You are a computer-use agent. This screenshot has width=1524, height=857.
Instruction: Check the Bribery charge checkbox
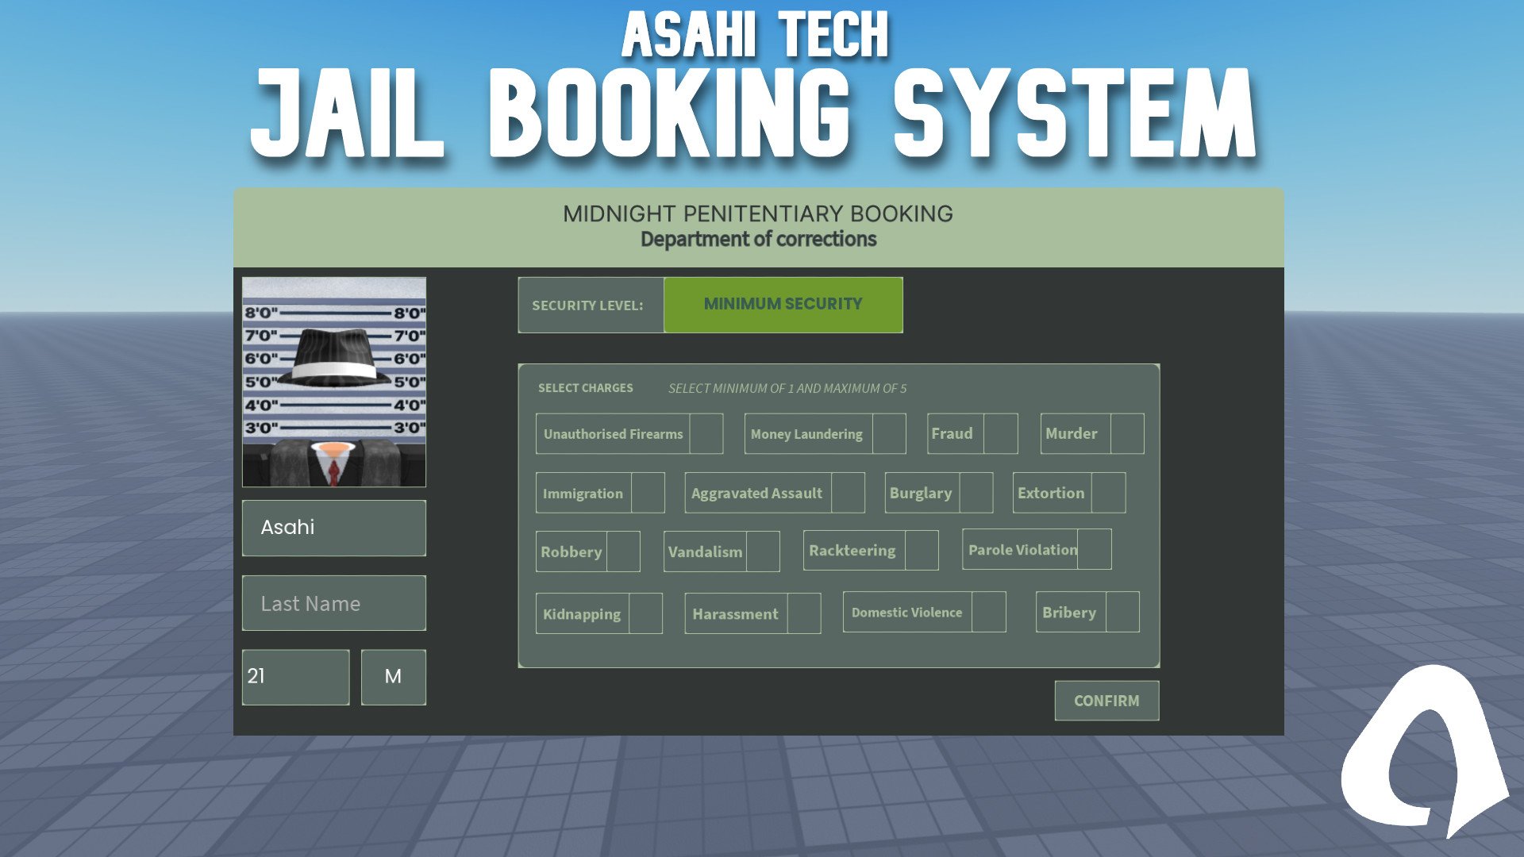pos(1122,612)
